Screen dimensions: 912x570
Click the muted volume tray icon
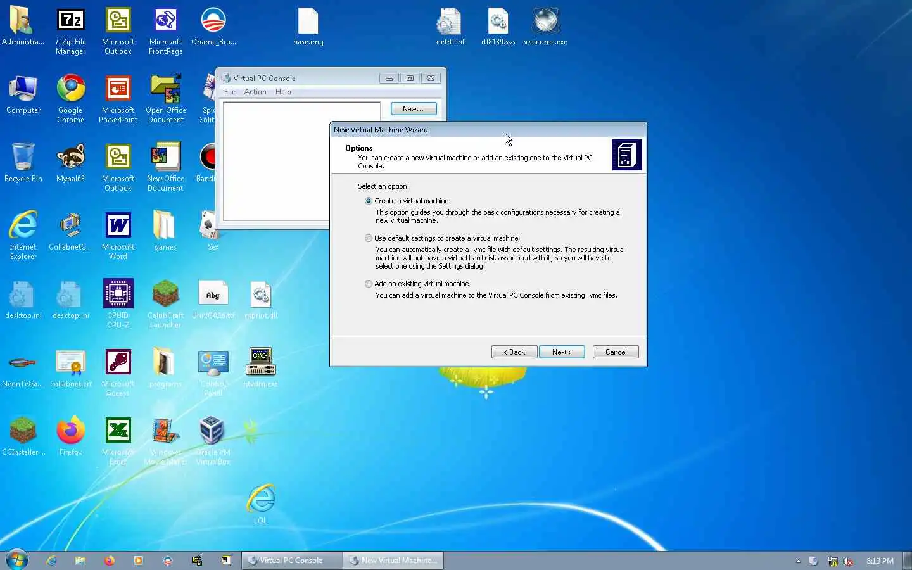[x=848, y=561]
